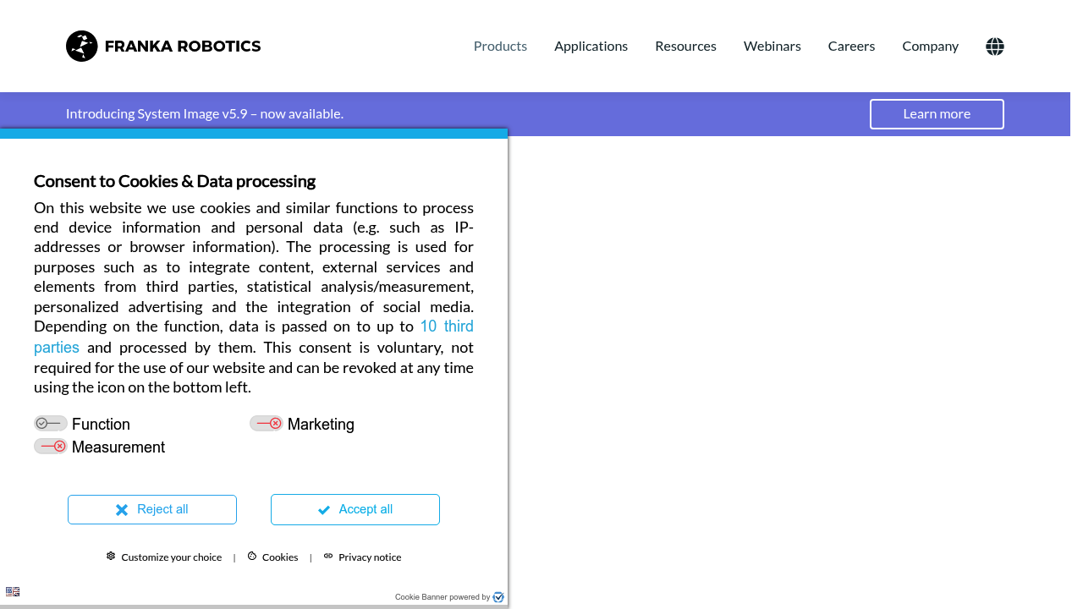Expand the Resources navigation menu
Image resolution: width=1083 pixels, height=609 pixels.
click(x=685, y=47)
